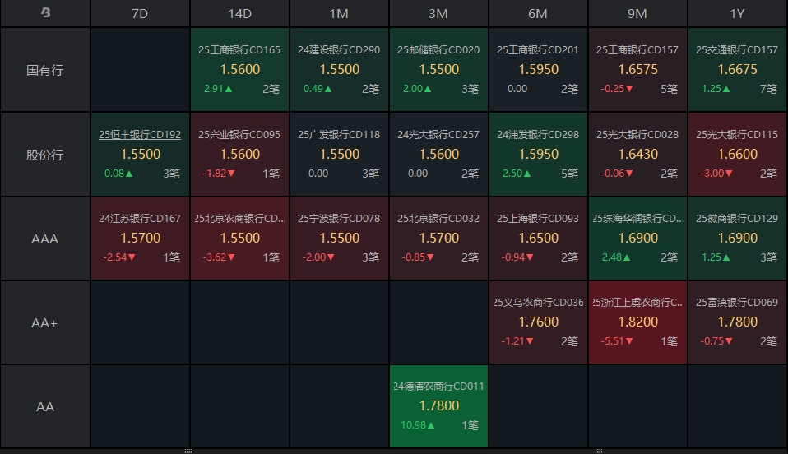Image resolution: width=788 pixels, height=454 pixels.
Task: Open the 25恒丰银行CD192 underlined link
Action: [140, 134]
